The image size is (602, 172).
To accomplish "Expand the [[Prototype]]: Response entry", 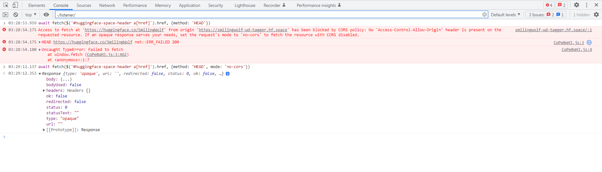I will [44, 130].
